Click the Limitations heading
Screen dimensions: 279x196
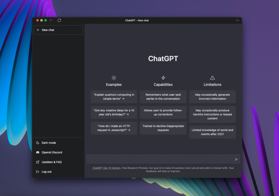(213, 85)
